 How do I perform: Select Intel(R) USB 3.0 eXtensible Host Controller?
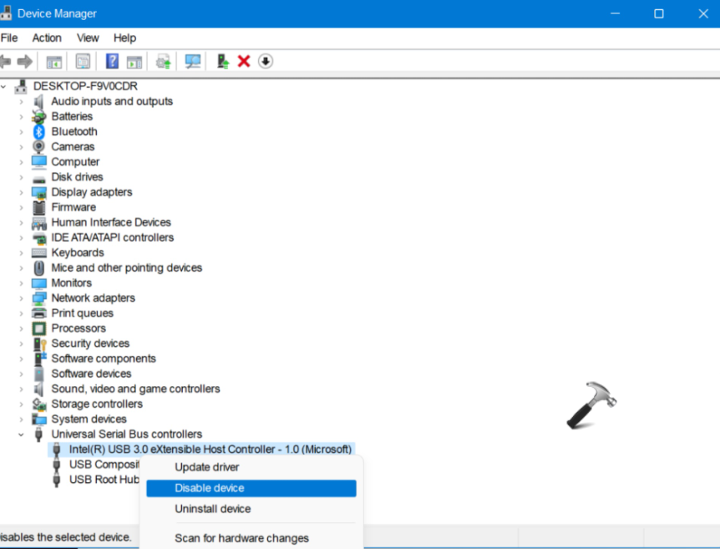click(x=210, y=450)
